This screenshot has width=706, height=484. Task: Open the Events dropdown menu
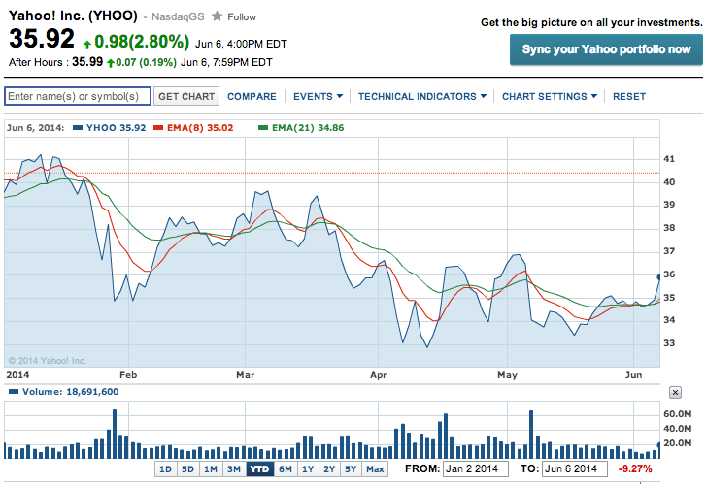(318, 96)
